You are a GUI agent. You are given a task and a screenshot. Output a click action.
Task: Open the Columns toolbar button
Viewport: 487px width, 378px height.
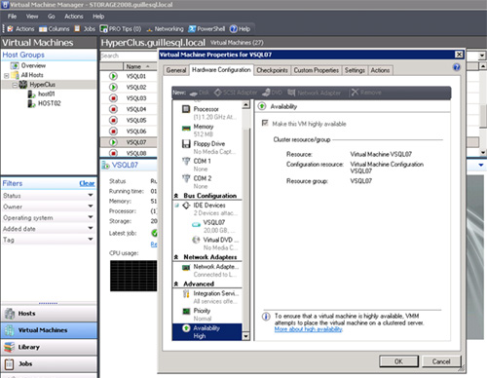point(55,29)
